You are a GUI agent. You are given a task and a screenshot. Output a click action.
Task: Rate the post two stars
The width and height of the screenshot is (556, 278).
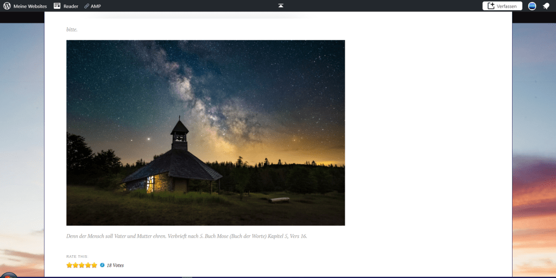75,266
